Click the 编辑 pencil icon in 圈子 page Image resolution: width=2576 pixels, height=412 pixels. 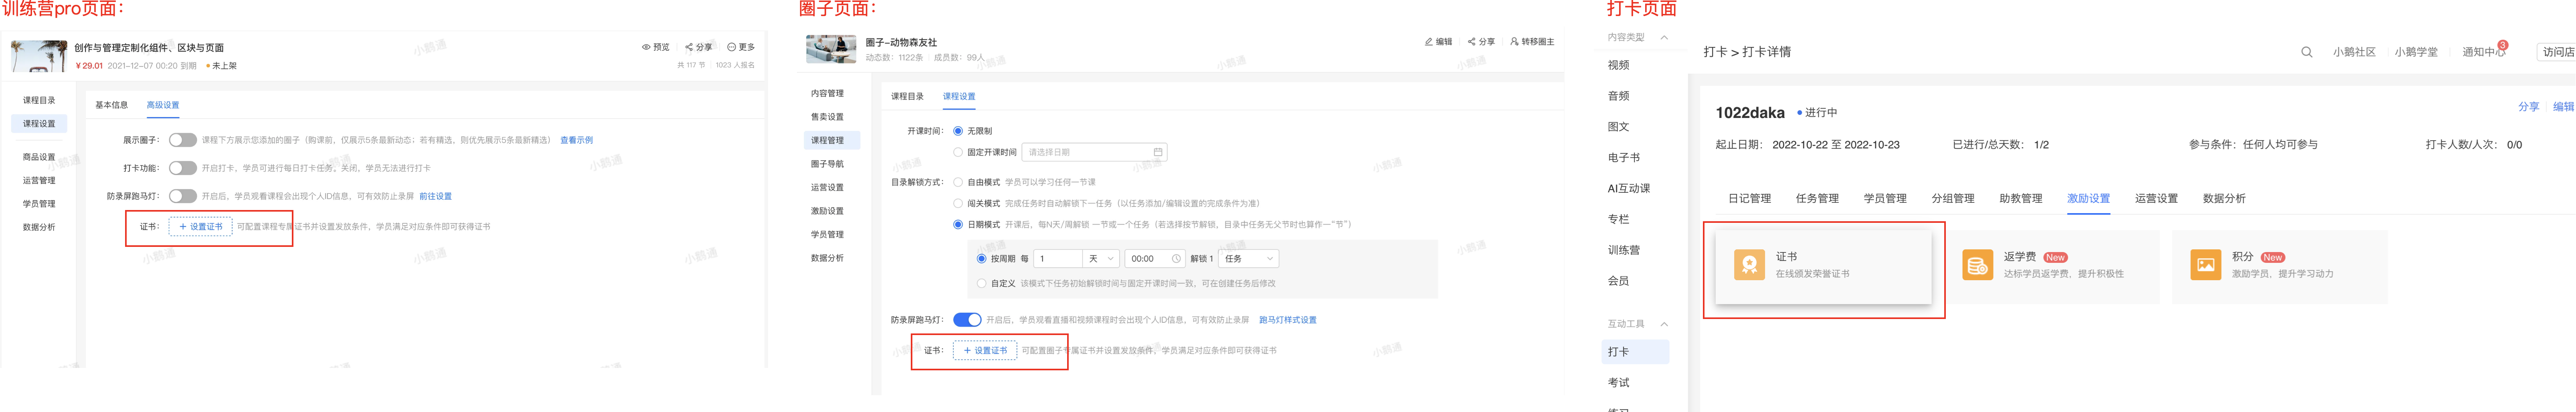(1429, 42)
